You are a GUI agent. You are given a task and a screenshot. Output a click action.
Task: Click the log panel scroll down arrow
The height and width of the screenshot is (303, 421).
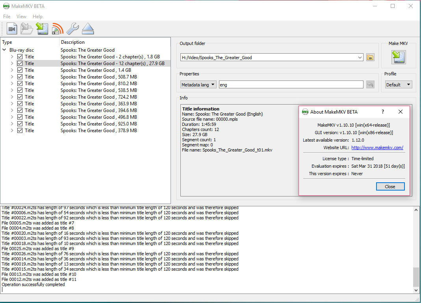[x=416, y=290]
